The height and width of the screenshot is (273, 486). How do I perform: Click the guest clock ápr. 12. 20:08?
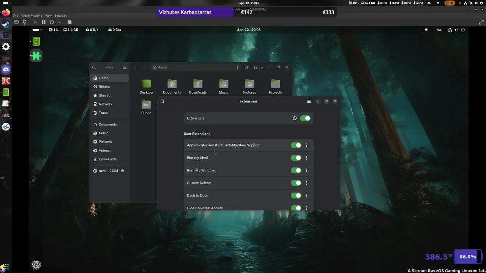coord(249,30)
